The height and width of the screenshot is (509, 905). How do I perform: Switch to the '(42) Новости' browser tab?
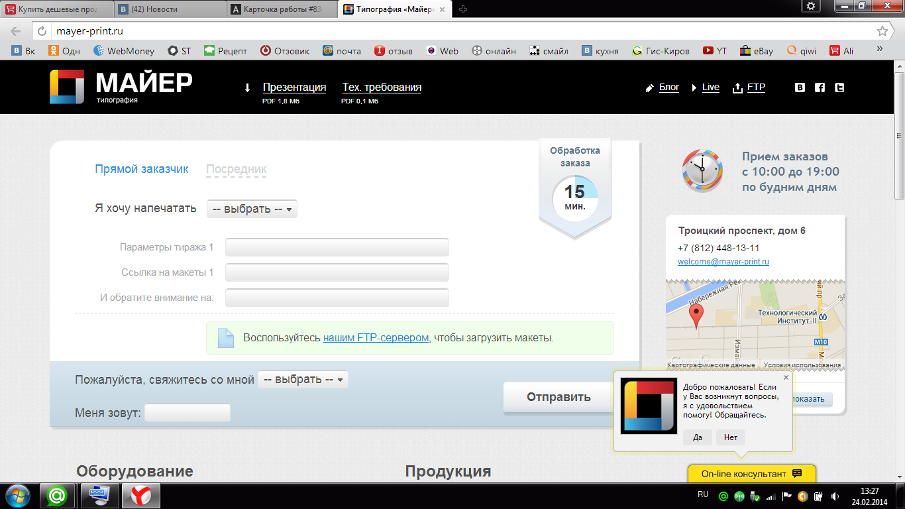[170, 9]
